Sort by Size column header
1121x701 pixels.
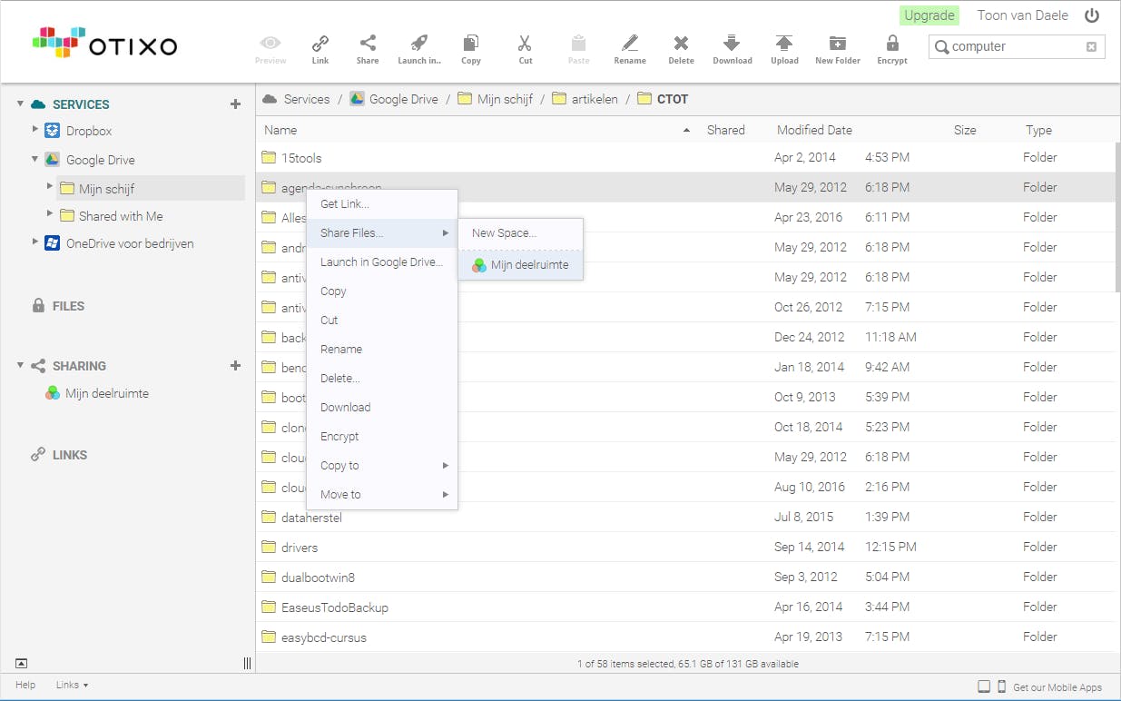(965, 130)
